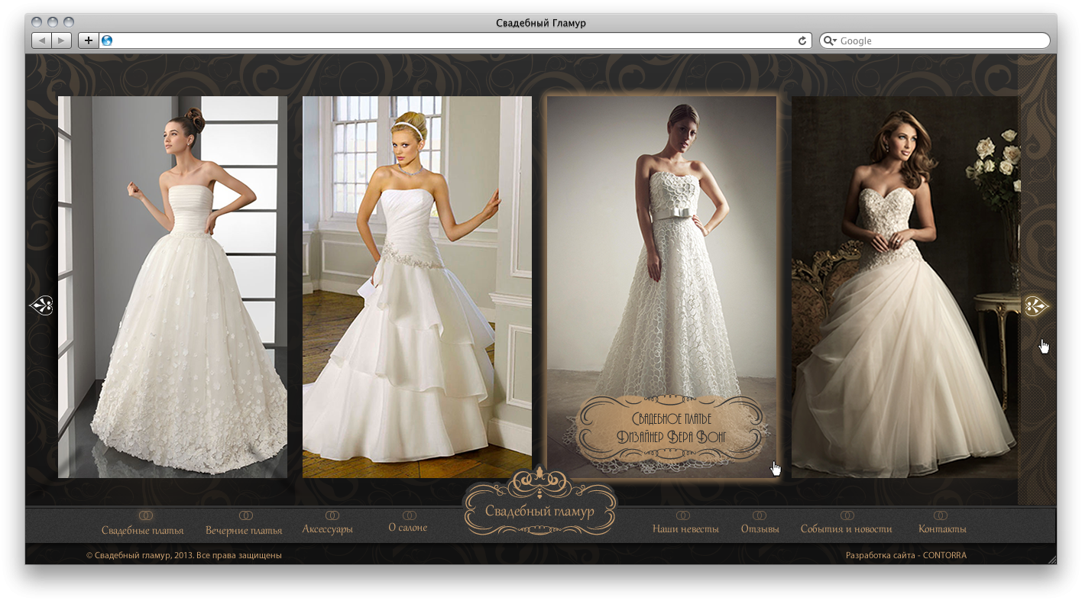Image resolution: width=1082 pixels, height=601 pixels.
Task: Click rings icon above Свадебные платья
Action: tap(145, 516)
